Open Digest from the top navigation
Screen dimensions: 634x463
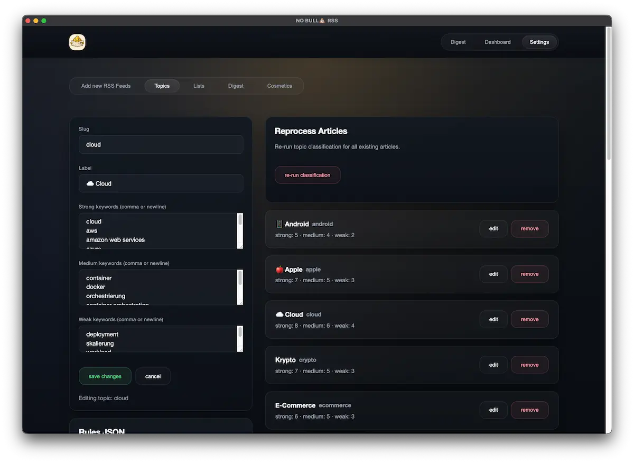coord(458,42)
